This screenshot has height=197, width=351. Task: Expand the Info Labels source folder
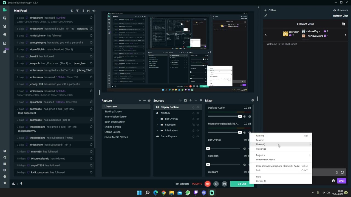(157, 131)
